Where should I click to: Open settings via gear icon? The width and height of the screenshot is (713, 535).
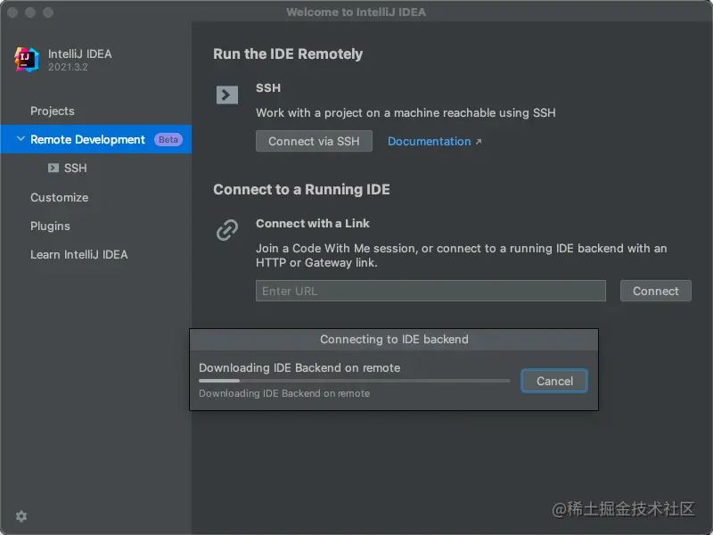tap(21, 516)
